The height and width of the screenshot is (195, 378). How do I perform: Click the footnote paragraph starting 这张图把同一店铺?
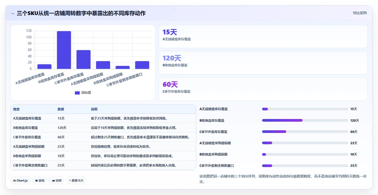[283, 179]
